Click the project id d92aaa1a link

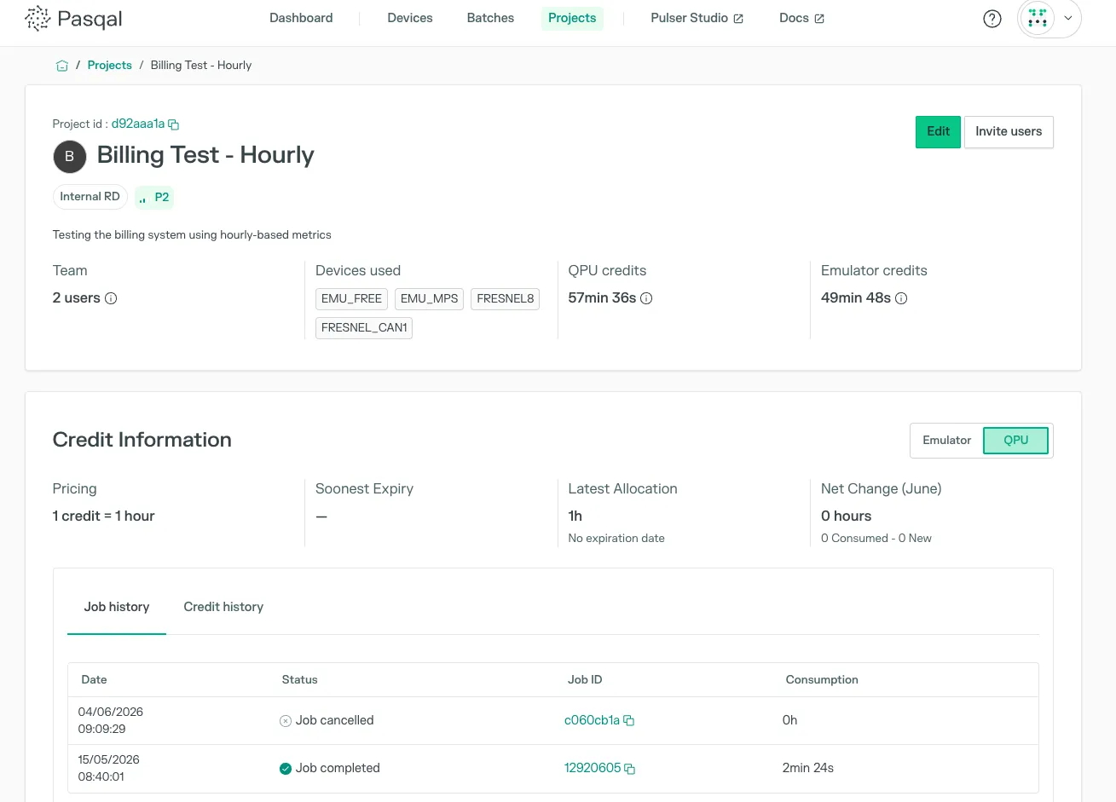[x=138, y=124]
